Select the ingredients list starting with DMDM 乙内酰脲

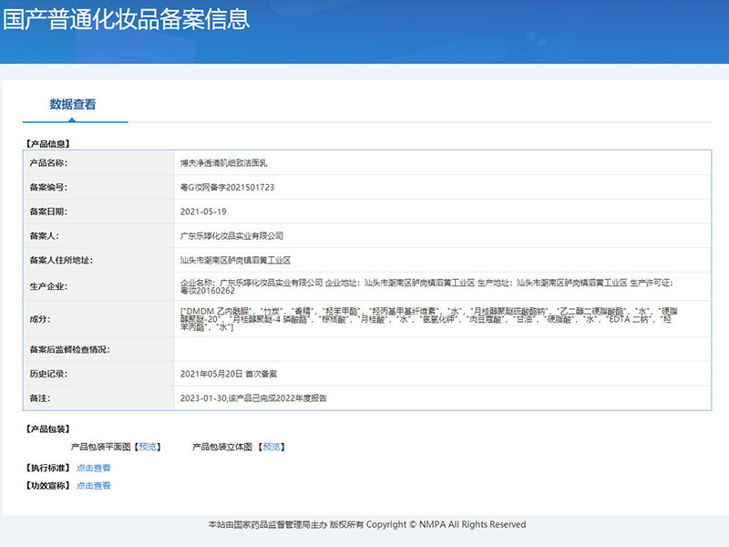tap(428, 319)
